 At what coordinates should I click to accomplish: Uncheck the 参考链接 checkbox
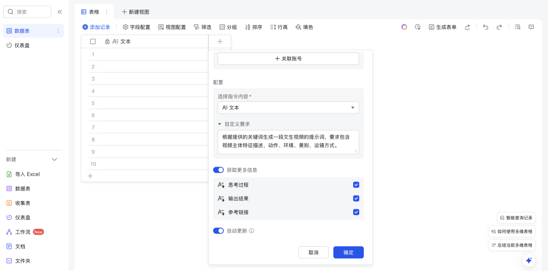(x=356, y=212)
